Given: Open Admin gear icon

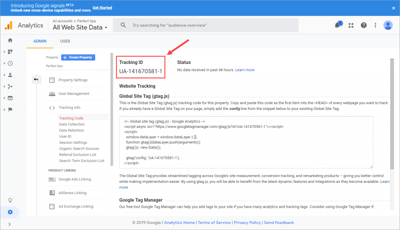Looking at the screenshot, I should point(10,212).
